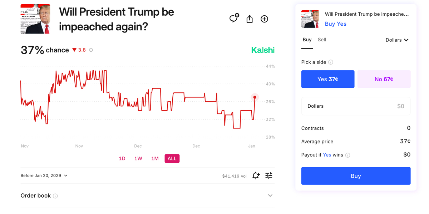Click the info icon next to 3.8 change

point(91,50)
